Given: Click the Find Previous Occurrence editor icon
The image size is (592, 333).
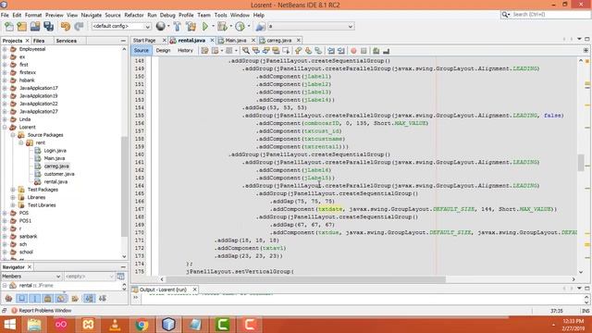Looking at the screenshot, I should (256, 51).
